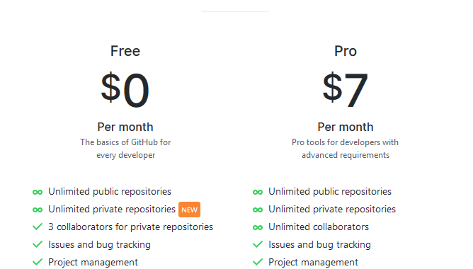The width and height of the screenshot is (473, 269).
Task: Click the checkmark by Pro Project management
Action: click(258, 262)
